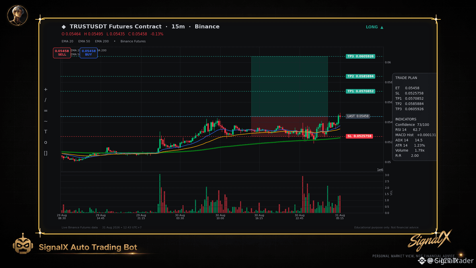The width and height of the screenshot is (476, 268).
Task: Select the 15m timeframe label
Action: (x=178, y=26)
